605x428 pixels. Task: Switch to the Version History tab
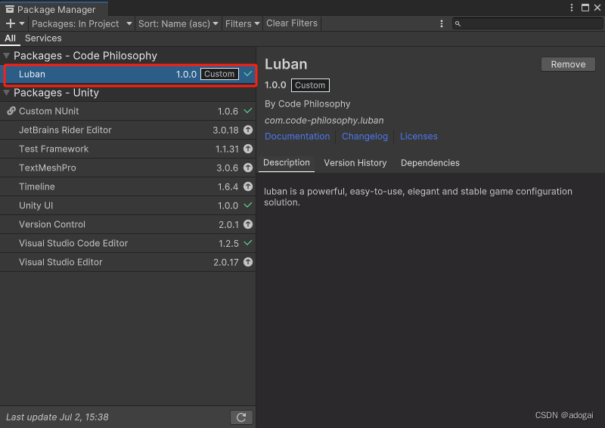(355, 163)
